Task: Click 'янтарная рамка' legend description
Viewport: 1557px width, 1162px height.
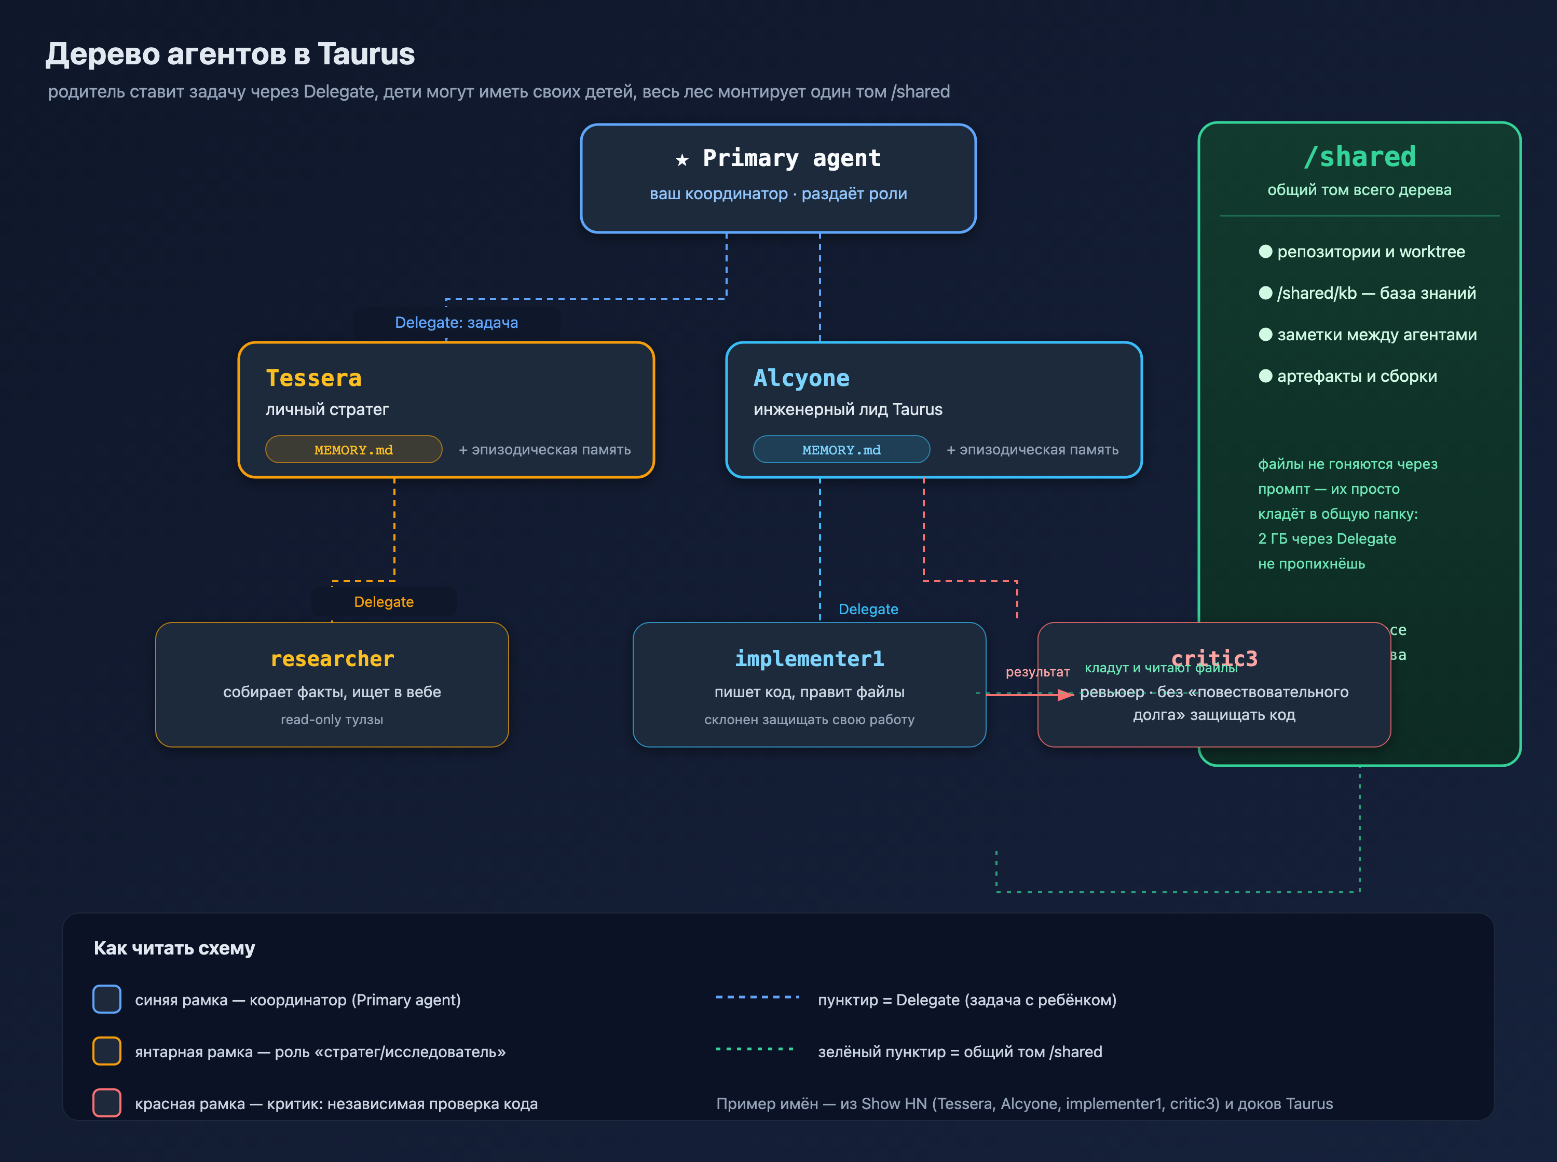Action: coord(320,1052)
